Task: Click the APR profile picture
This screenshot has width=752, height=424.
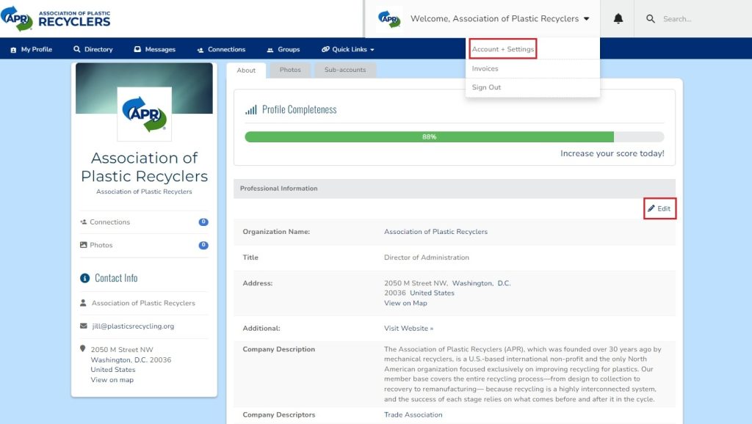Action: [x=145, y=114]
